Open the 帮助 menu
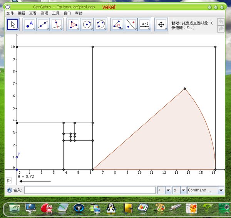The width and height of the screenshot is (231, 218). tap(79, 13)
